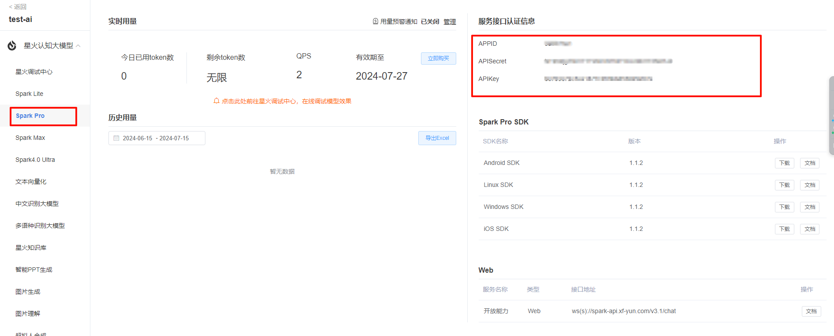Viewport: 834px width, 336px height.
Task: Open iOS SDK 文档
Action: [810, 229]
